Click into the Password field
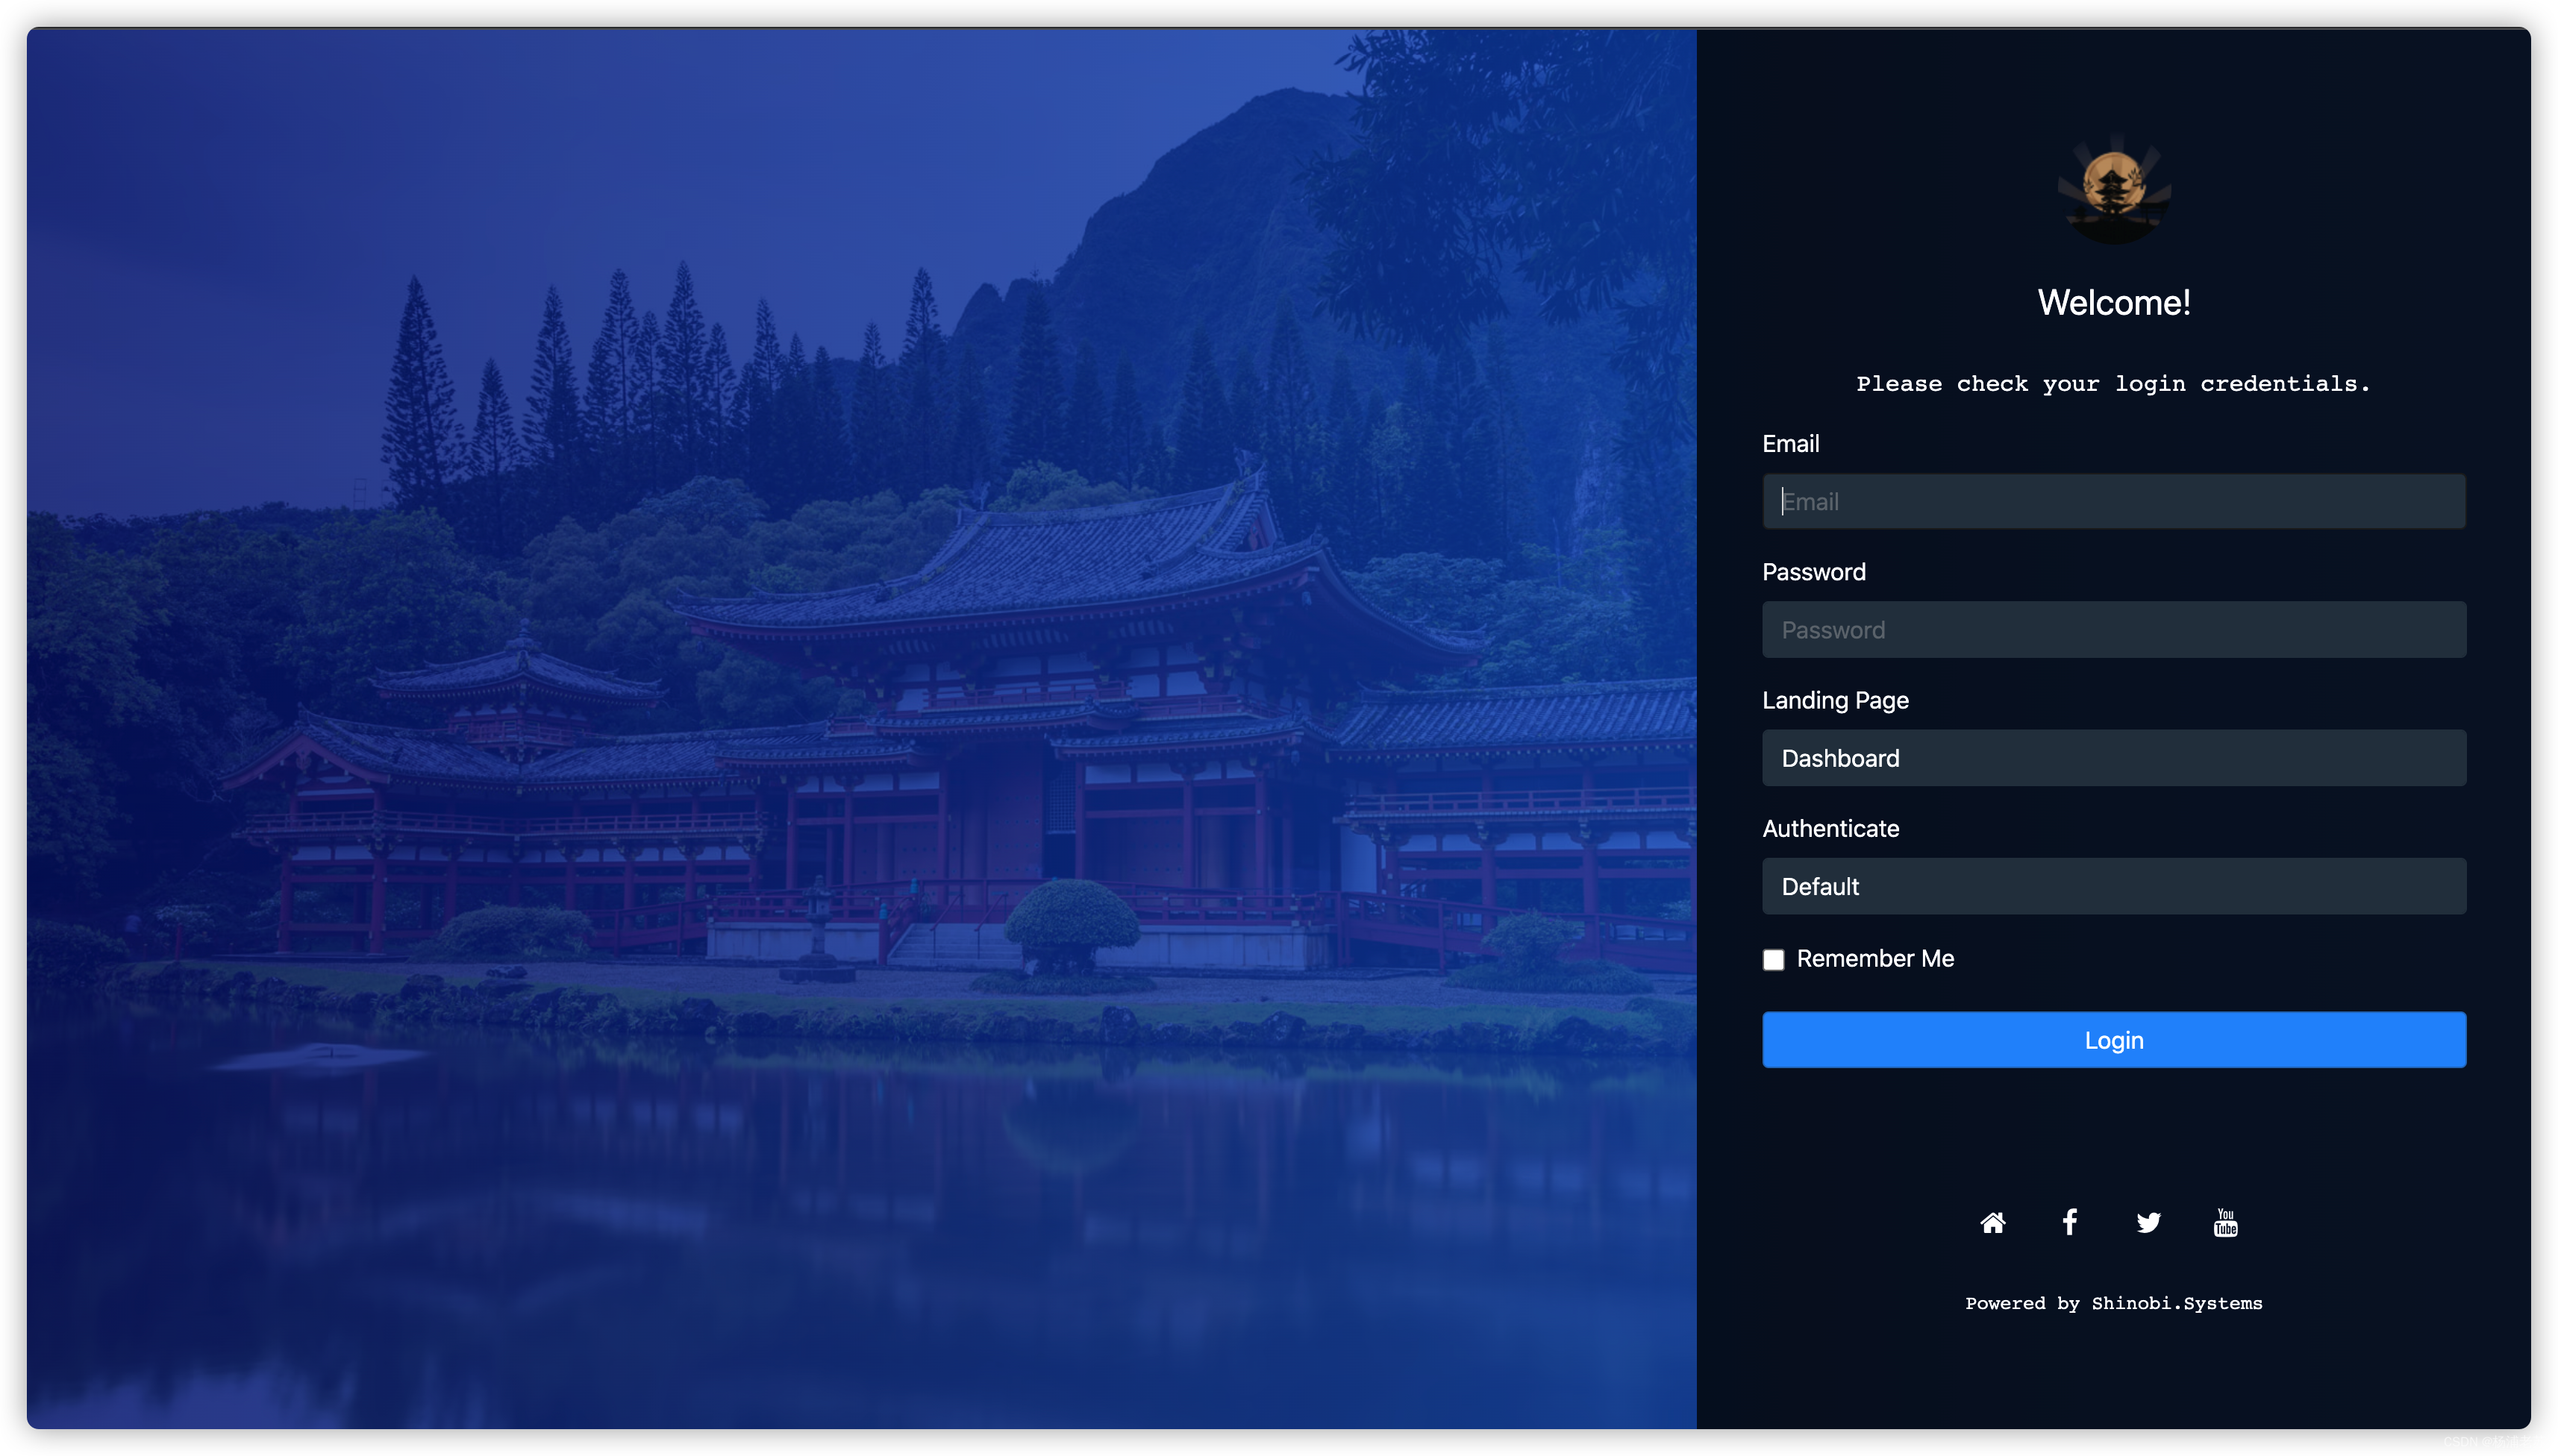Viewport: 2558px width, 1456px height. (x=2113, y=630)
